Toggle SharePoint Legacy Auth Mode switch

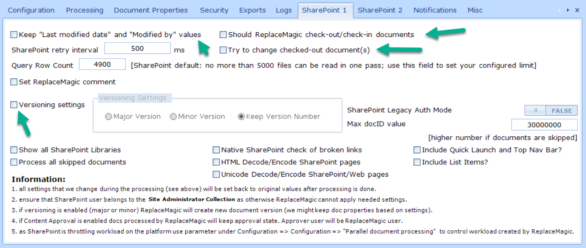(551, 110)
